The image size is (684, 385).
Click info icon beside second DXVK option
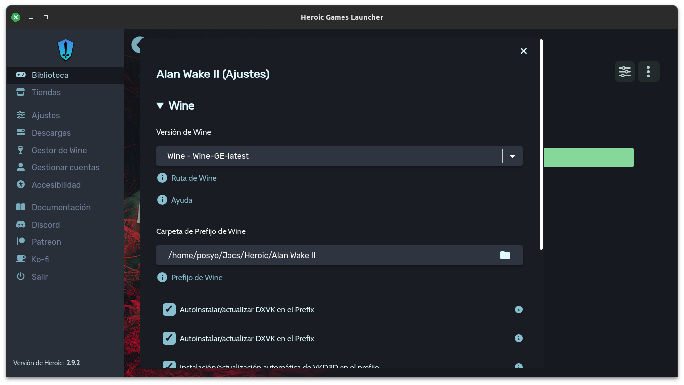[518, 338]
